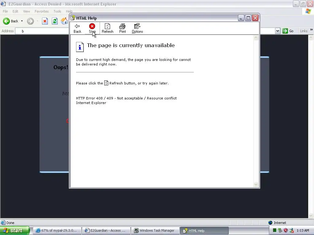Click the scroll down arrow in HTML Help
The image size is (314, 235).
[256, 185]
